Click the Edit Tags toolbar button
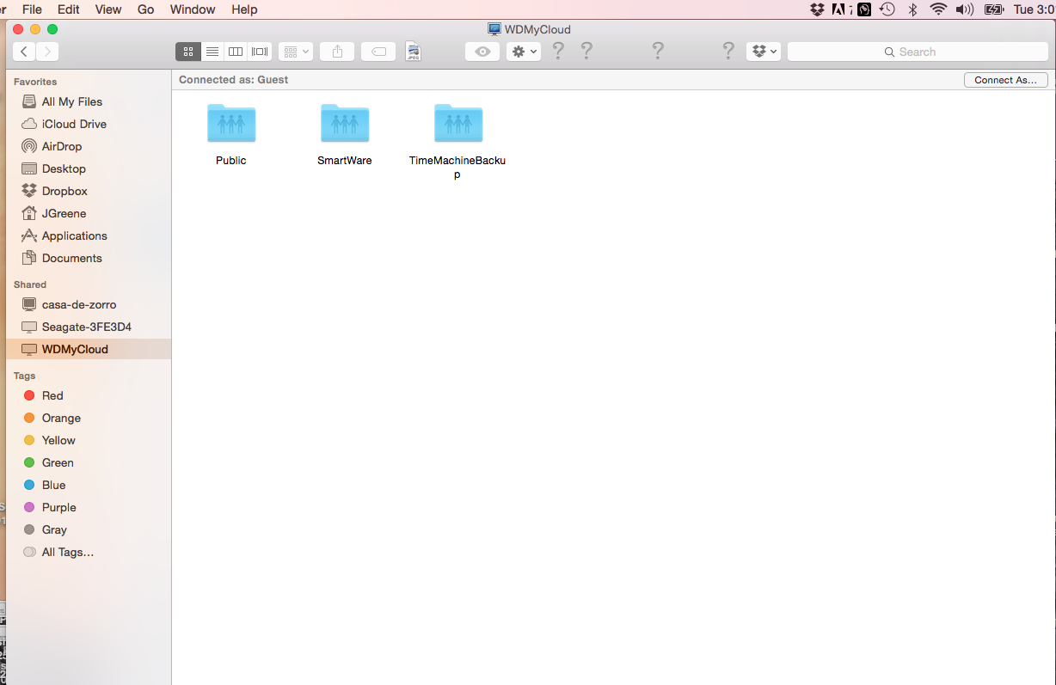 pos(378,52)
